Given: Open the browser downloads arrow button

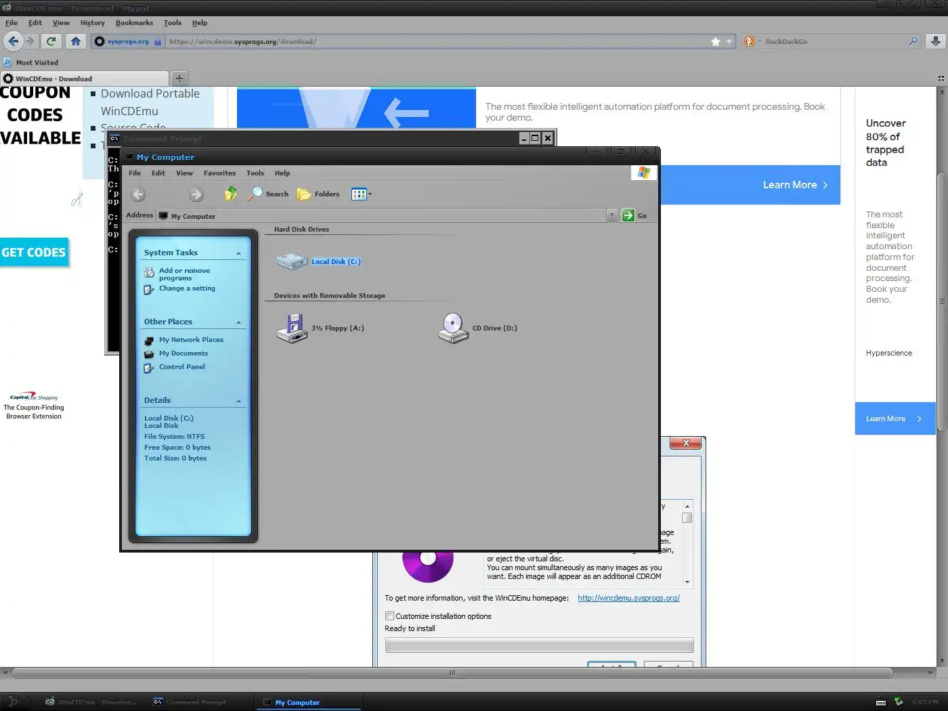Looking at the screenshot, I should (935, 41).
